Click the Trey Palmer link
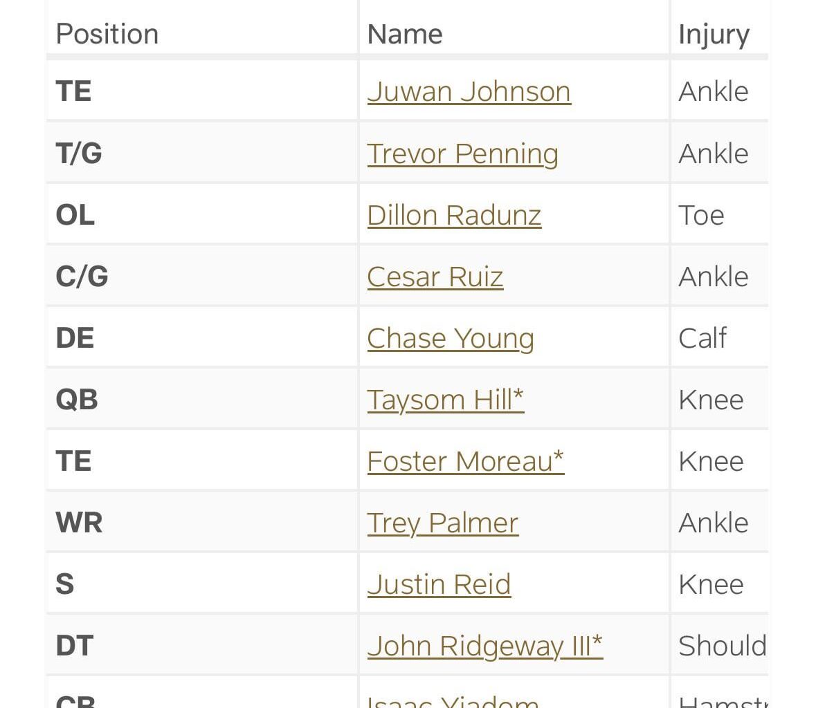Image resolution: width=816 pixels, height=708 pixels. pos(442,523)
